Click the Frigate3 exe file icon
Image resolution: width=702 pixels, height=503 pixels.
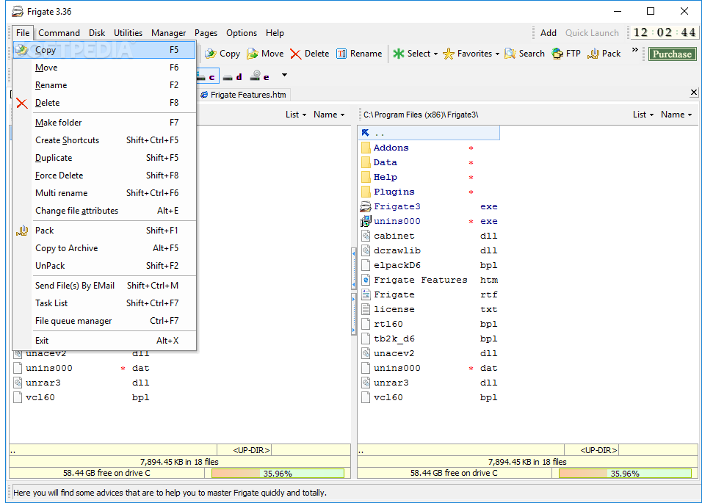pyautogui.click(x=366, y=206)
